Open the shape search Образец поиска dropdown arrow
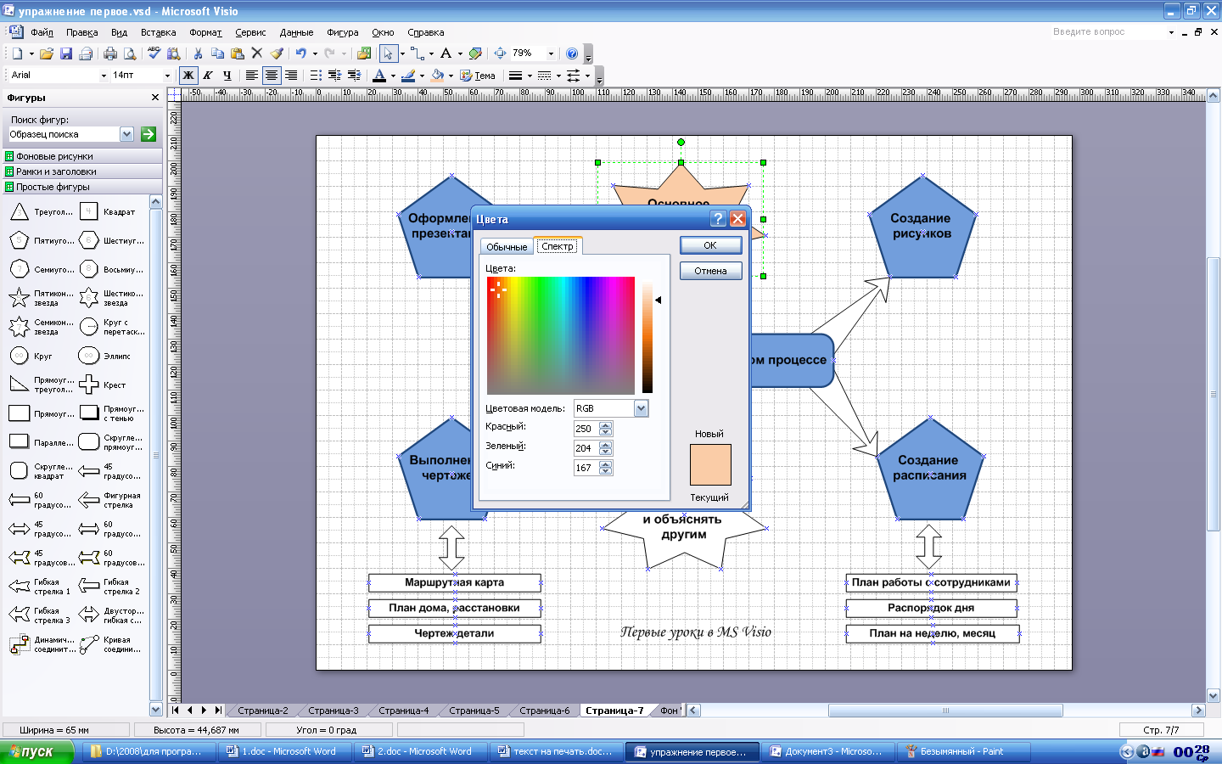This screenshot has height=764, width=1222. point(127,134)
